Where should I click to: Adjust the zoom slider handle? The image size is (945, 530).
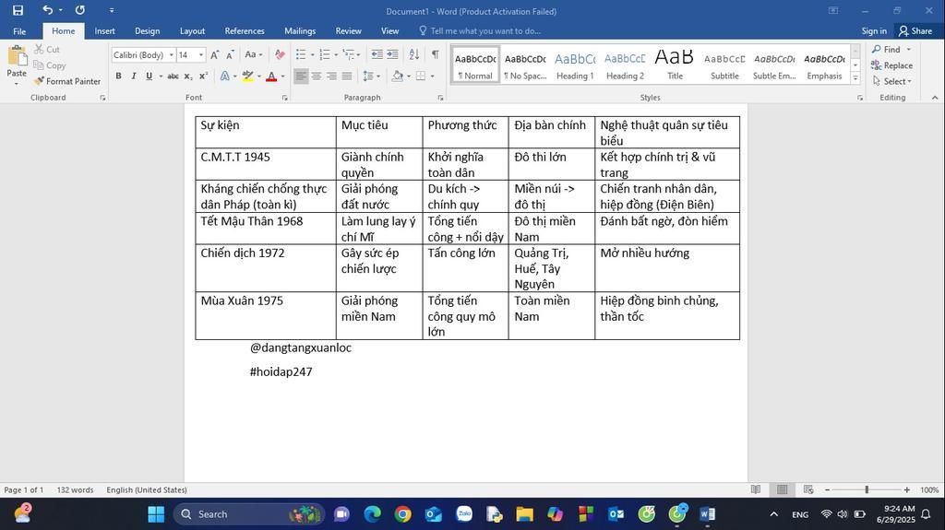point(867,489)
